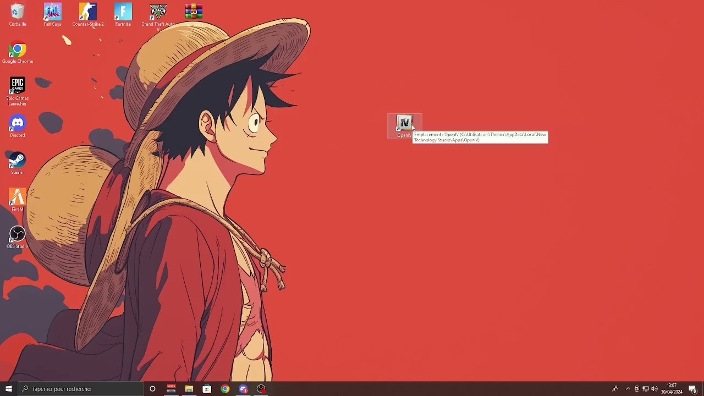Select the OBS Studio desktop shortcut
The image size is (704, 396).
[x=18, y=238]
